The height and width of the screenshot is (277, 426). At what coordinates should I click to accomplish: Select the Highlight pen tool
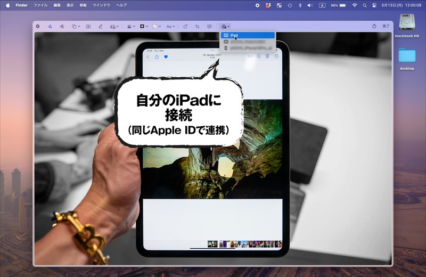[x=100, y=26]
